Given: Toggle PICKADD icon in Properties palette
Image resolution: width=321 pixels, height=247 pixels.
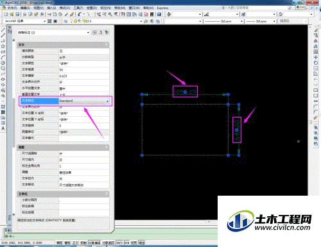Looking at the screenshot, I should pyautogui.click(x=94, y=33).
